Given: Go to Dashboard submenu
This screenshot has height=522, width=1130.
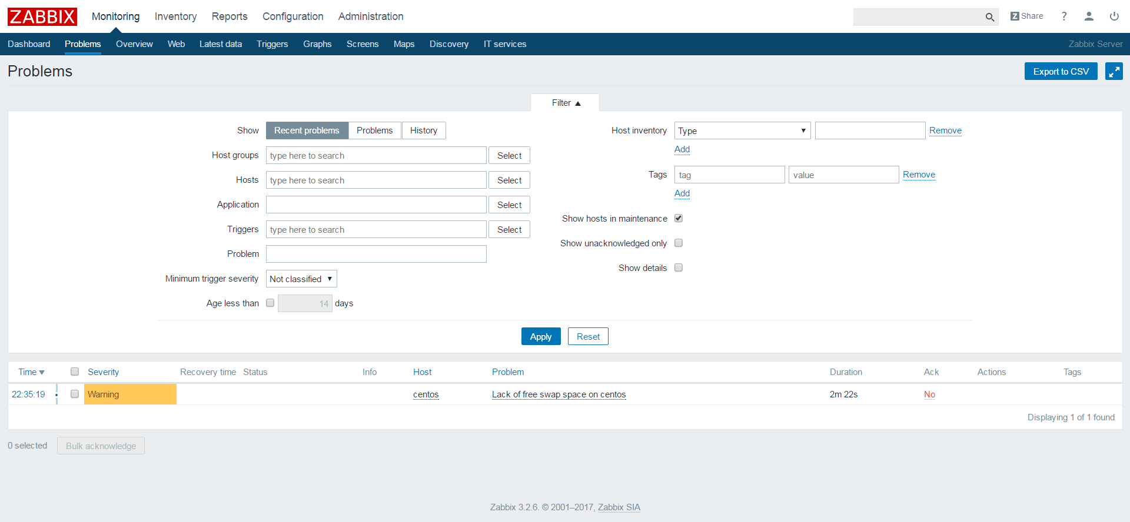Looking at the screenshot, I should point(29,44).
